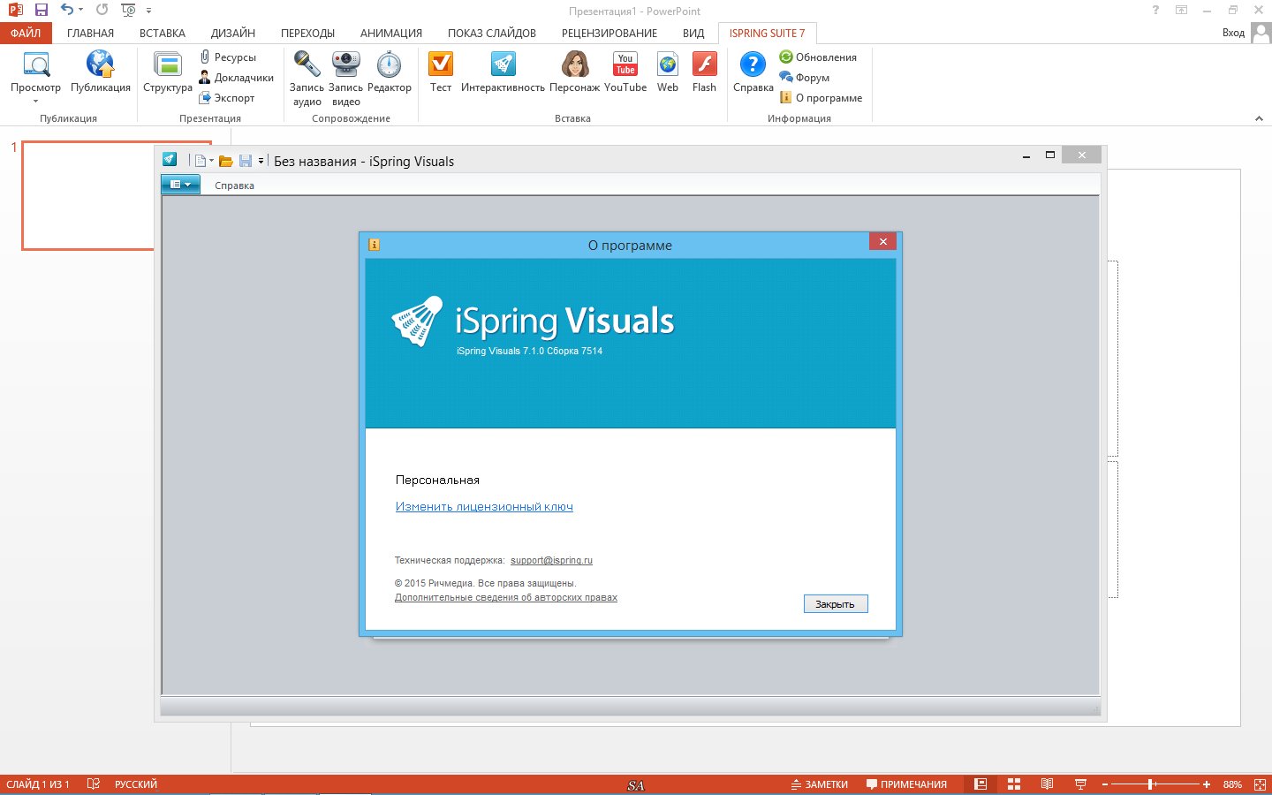Click the presentation Structure icon

pos(167,65)
